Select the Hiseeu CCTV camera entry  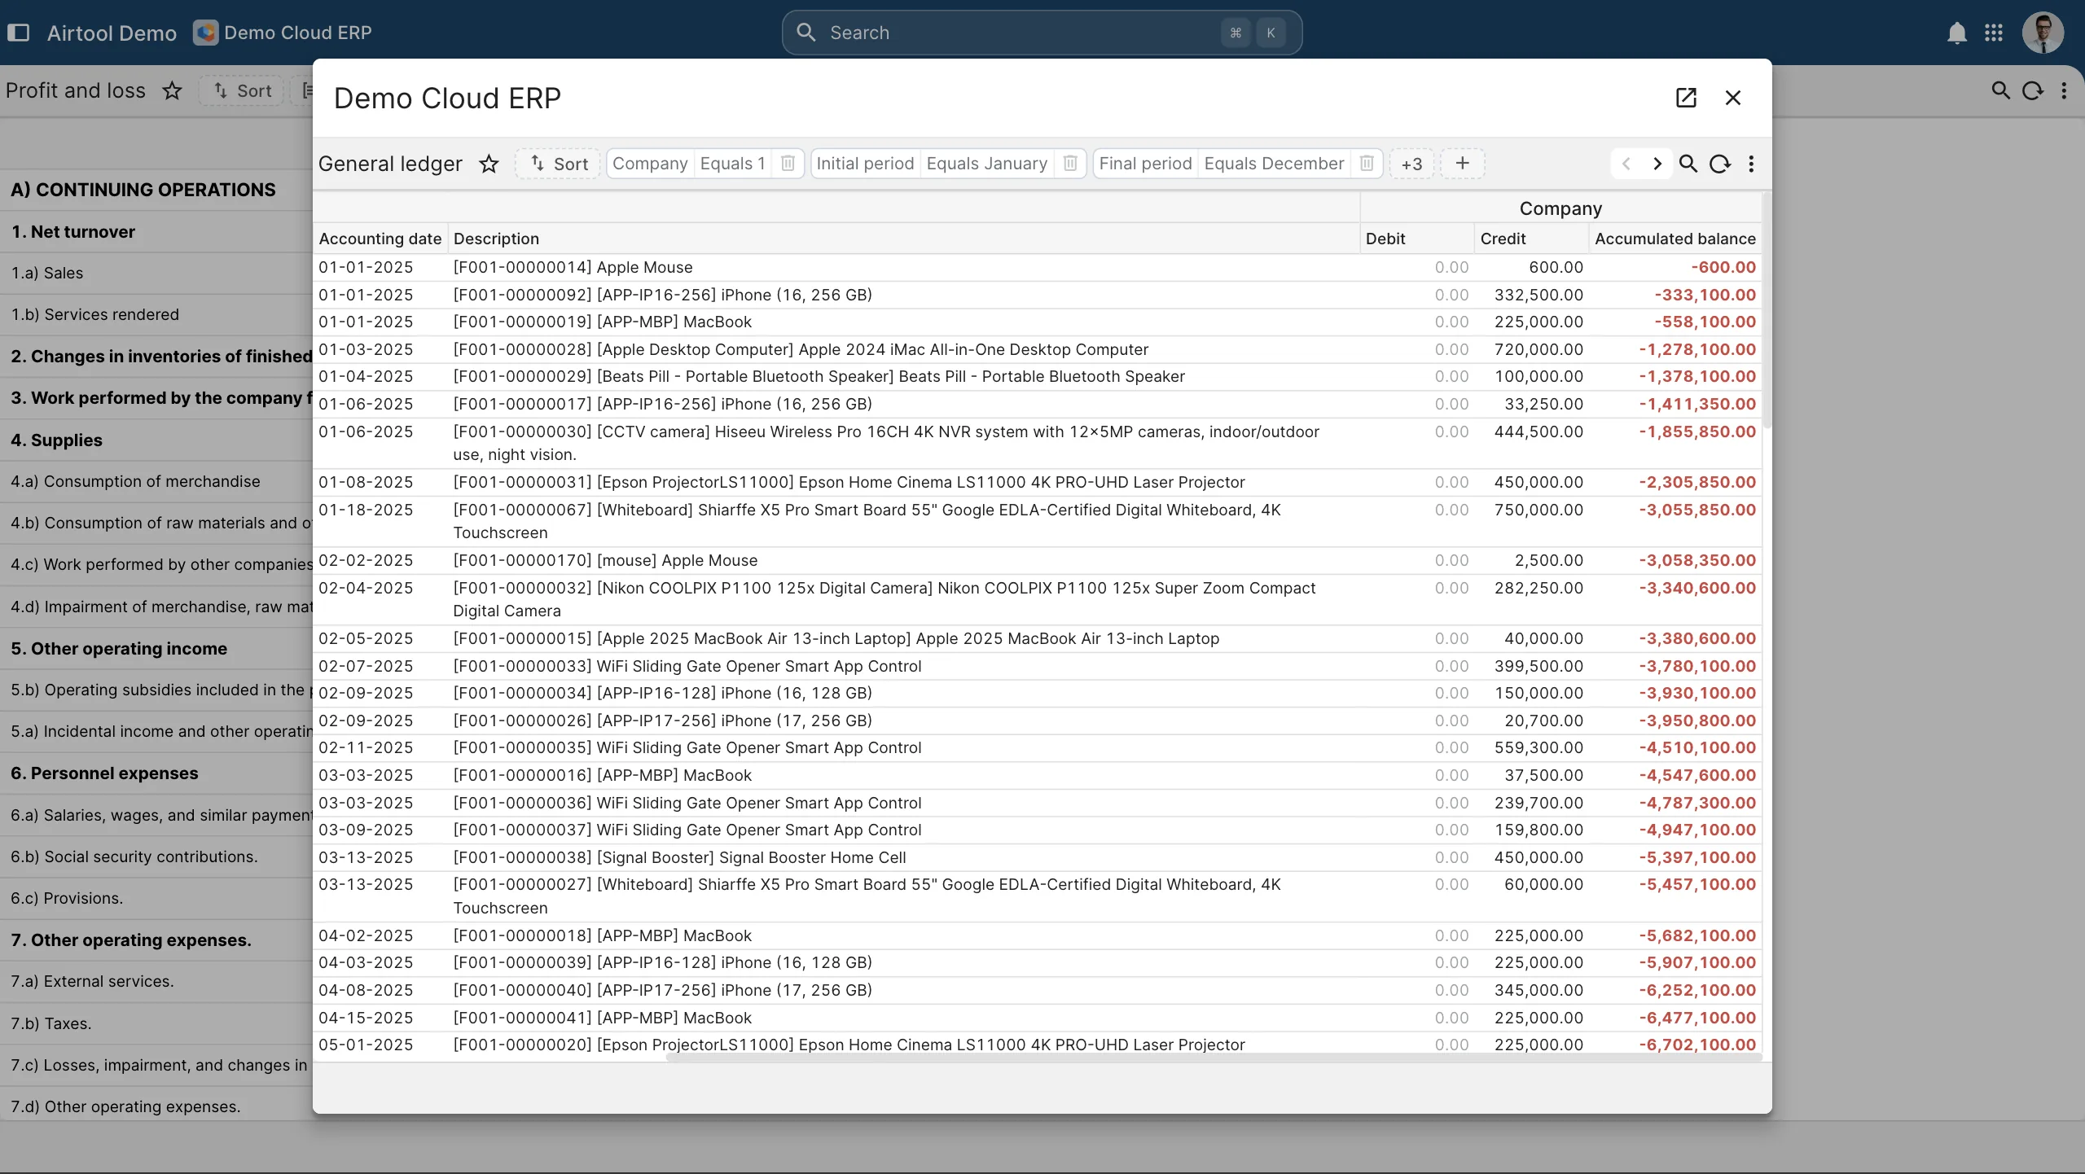click(1037, 443)
